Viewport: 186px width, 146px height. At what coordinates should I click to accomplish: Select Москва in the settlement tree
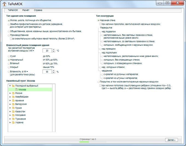(22, 90)
